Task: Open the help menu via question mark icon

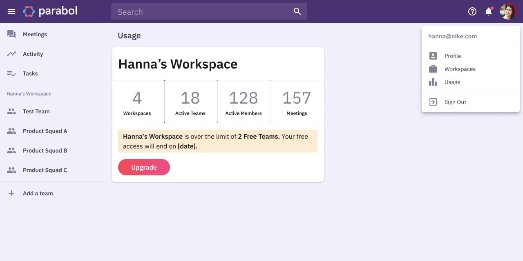Action: tap(472, 11)
